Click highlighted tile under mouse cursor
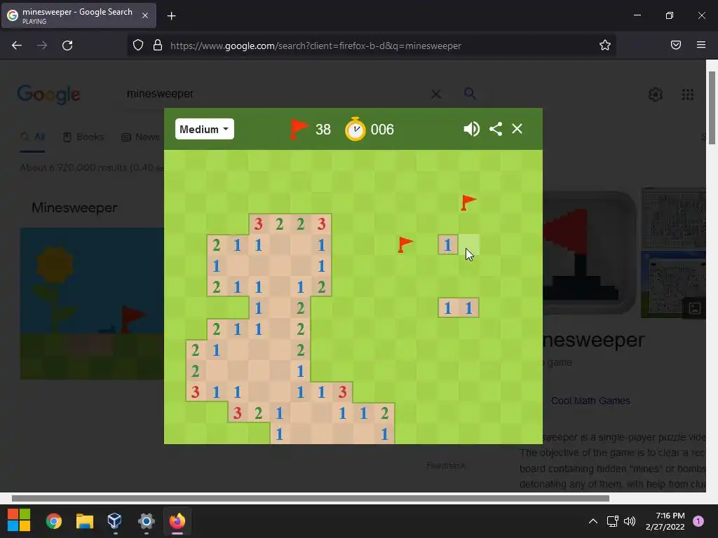 click(469, 244)
